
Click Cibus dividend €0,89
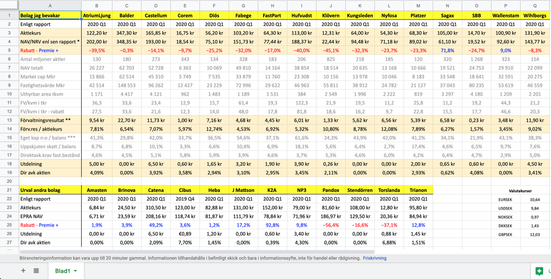184,234
